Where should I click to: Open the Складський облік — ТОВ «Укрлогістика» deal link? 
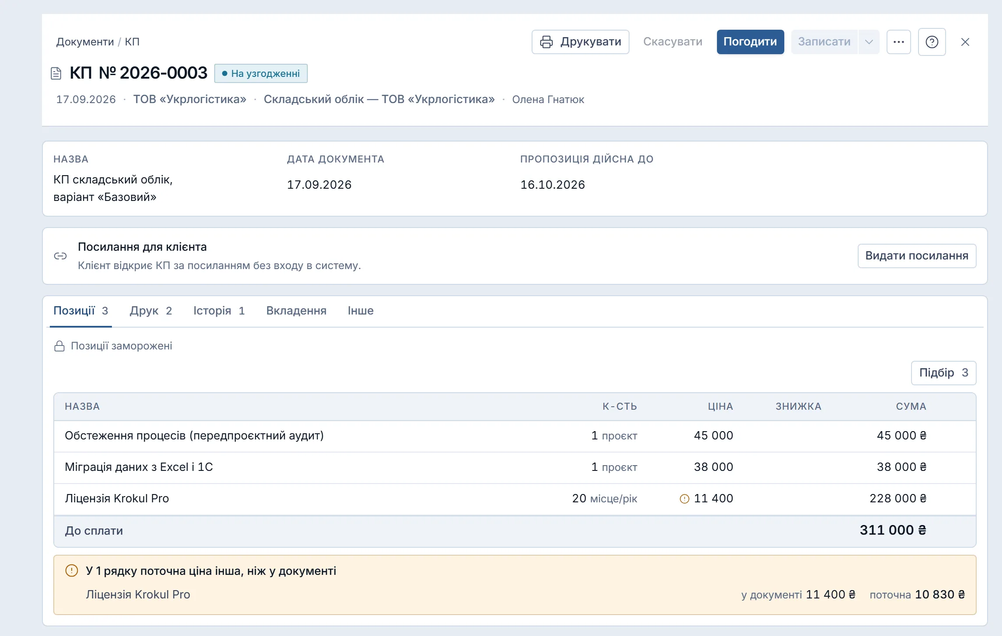(379, 100)
